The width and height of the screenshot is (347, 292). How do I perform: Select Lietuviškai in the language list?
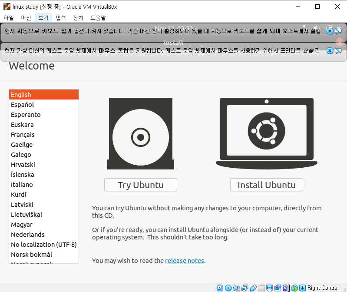coord(44,215)
